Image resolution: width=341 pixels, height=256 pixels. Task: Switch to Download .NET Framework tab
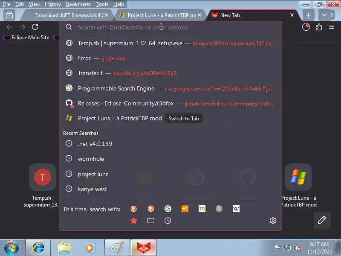69,15
